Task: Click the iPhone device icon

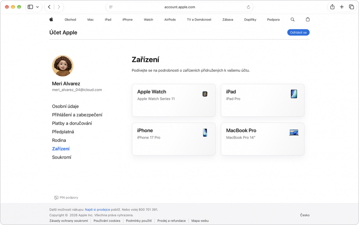Action: coord(205,133)
